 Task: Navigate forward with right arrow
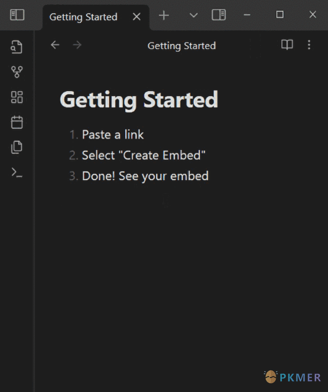tap(77, 45)
